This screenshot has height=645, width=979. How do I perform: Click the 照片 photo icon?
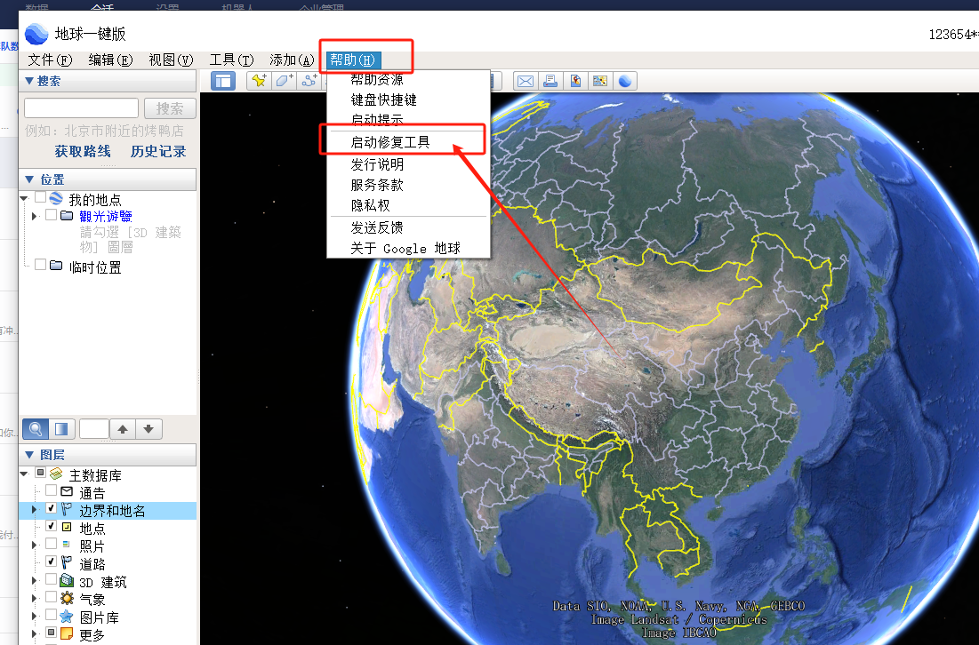click(66, 545)
